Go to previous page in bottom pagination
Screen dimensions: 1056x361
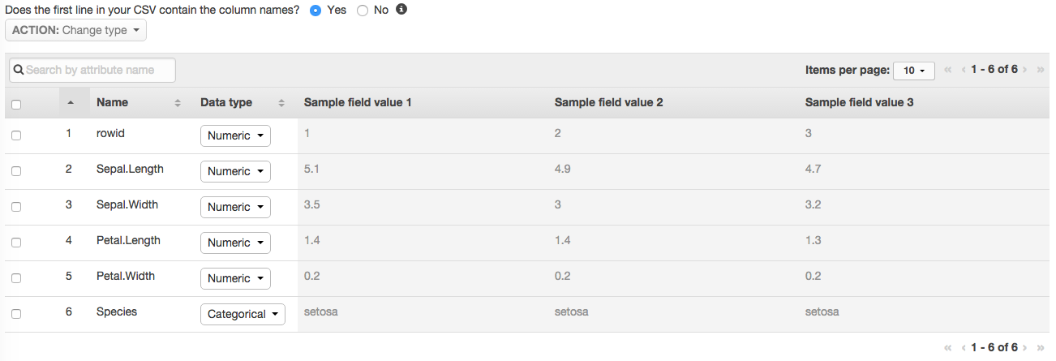[x=963, y=347]
